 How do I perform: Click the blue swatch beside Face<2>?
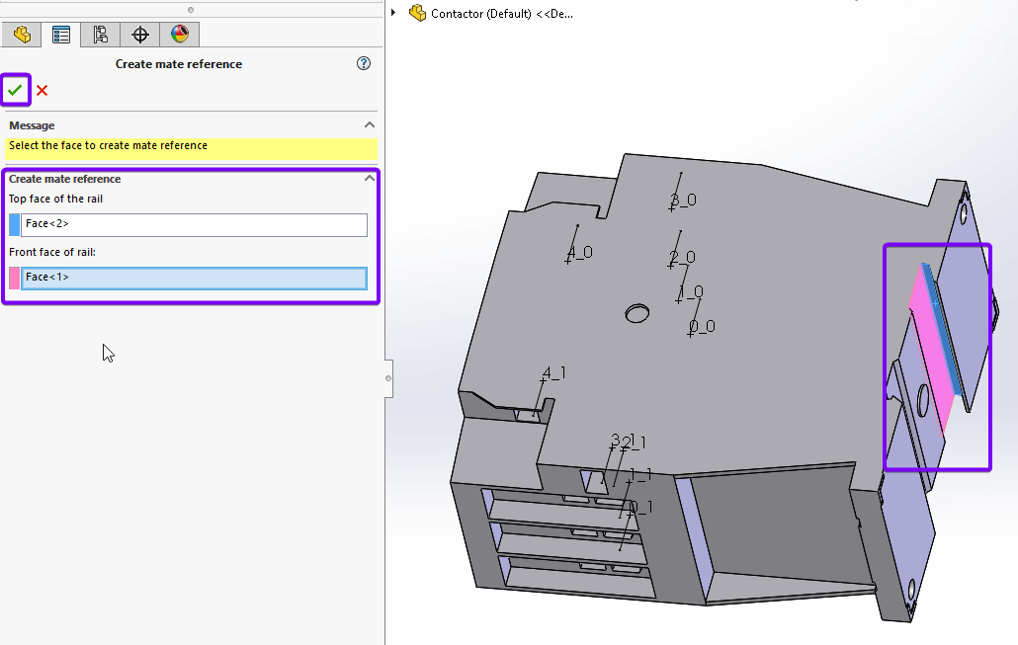[14, 224]
